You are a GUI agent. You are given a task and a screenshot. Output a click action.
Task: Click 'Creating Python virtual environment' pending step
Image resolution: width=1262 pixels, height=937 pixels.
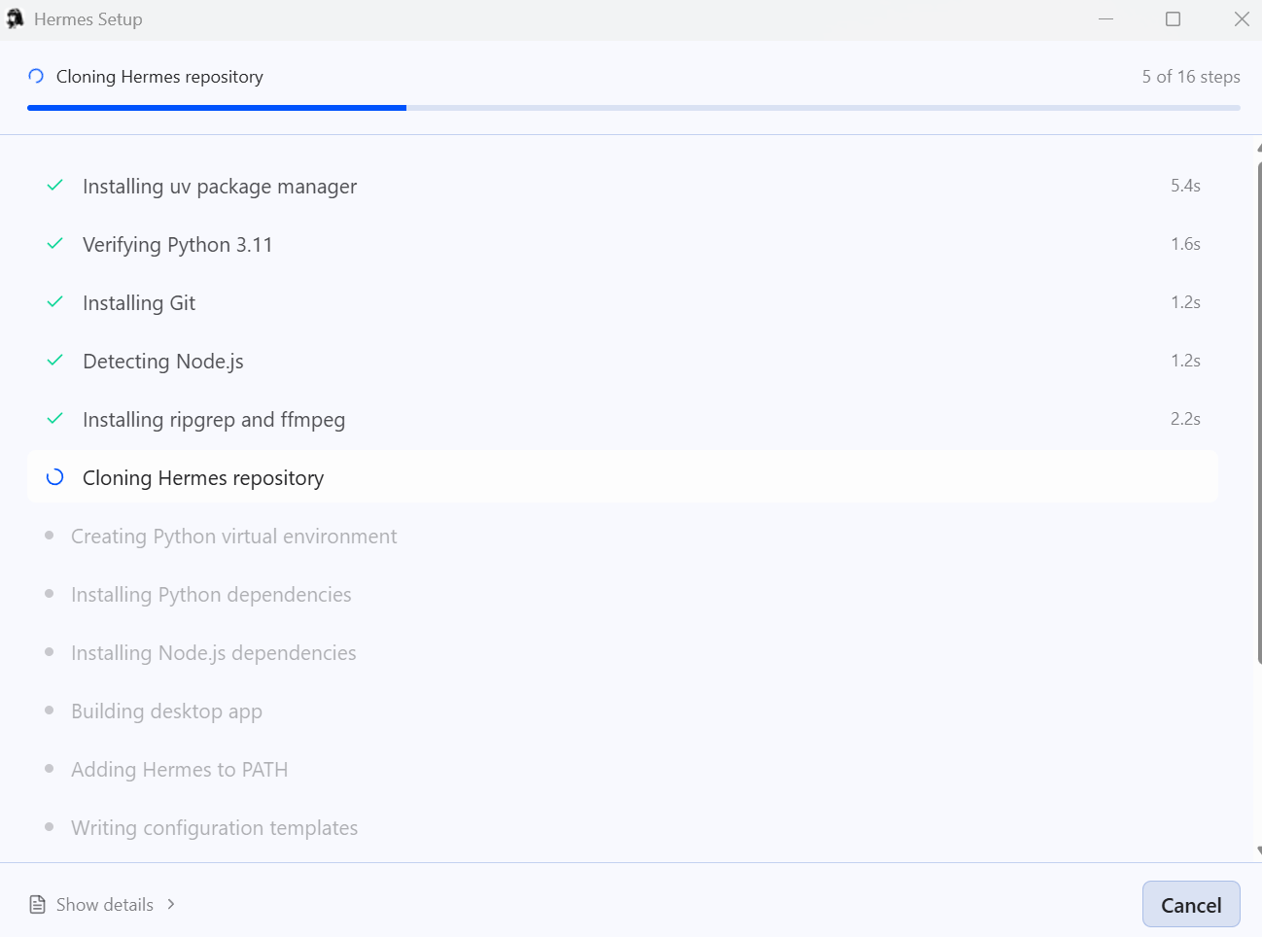click(233, 537)
